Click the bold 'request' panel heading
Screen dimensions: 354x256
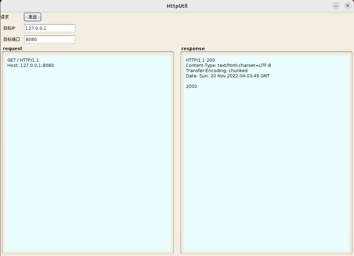click(x=12, y=49)
